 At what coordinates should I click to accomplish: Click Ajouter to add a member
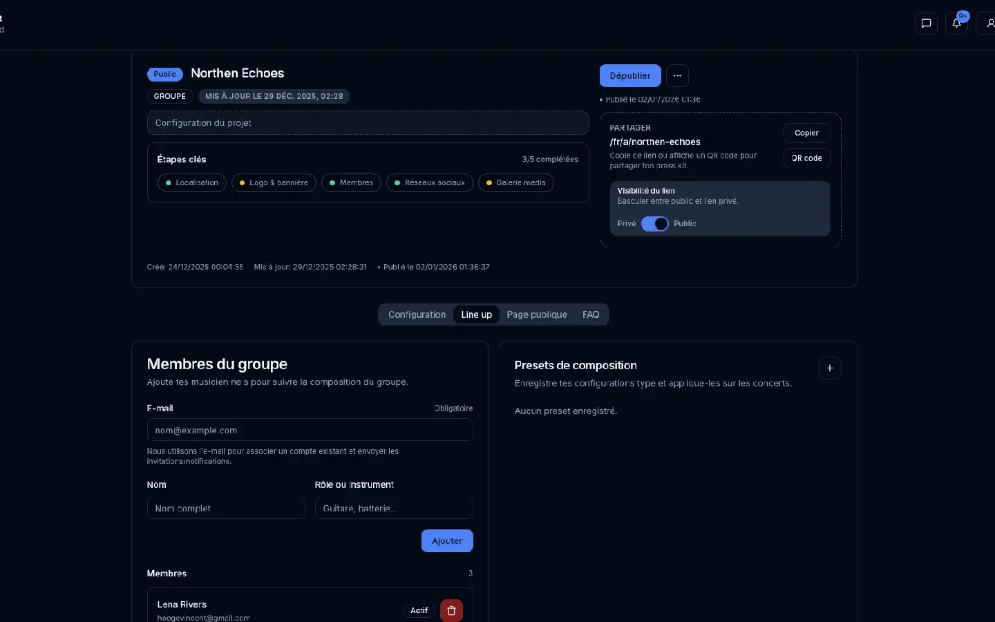(447, 541)
